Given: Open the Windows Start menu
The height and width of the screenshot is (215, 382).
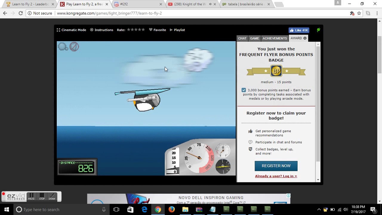Looking at the screenshot, I should (7, 209).
